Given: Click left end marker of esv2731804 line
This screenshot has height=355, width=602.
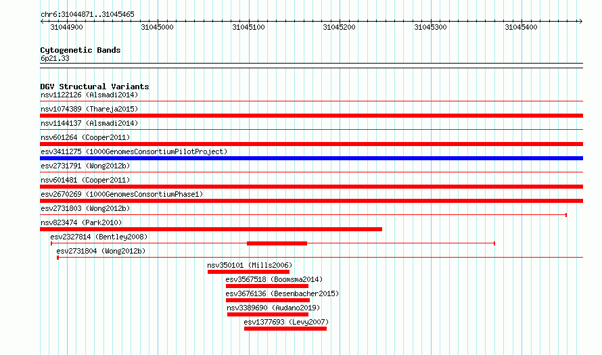Looking at the screenshot, I should tap(57, 258).
